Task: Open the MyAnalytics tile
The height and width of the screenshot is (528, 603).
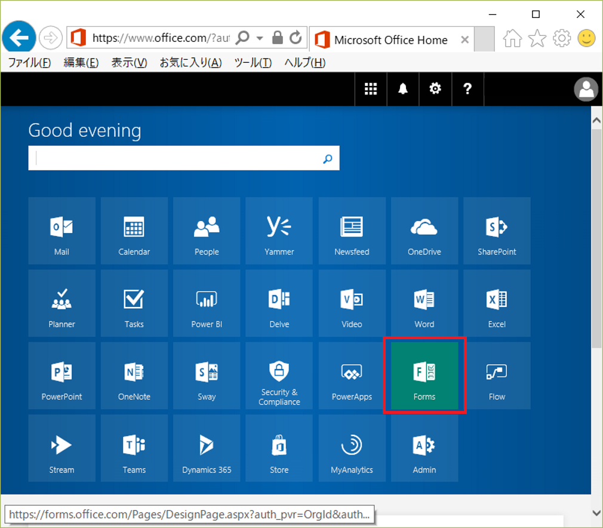Action: click(352, 448)
